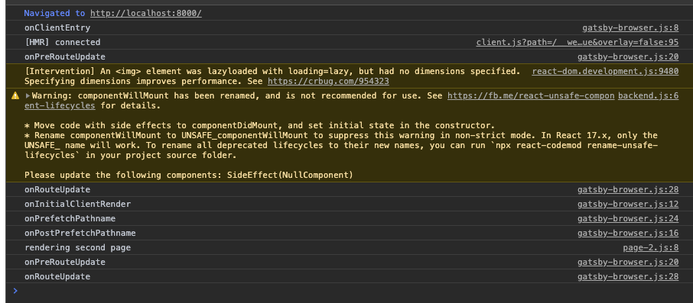
Task: Select the 'onPostPrefetchPathname' log message
Action: pos(80,233)
